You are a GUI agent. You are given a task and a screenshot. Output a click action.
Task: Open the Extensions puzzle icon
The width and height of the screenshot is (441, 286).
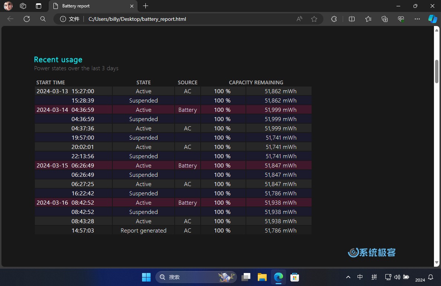pos(334,19)
